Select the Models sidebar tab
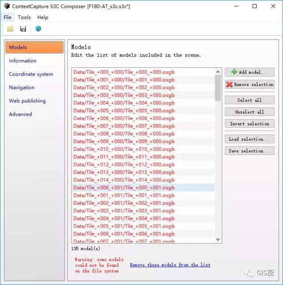The width and height of the screenshot is (283, 285). [34, 47]
